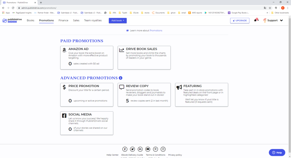Open the Privacy policy link

point(175,155)
